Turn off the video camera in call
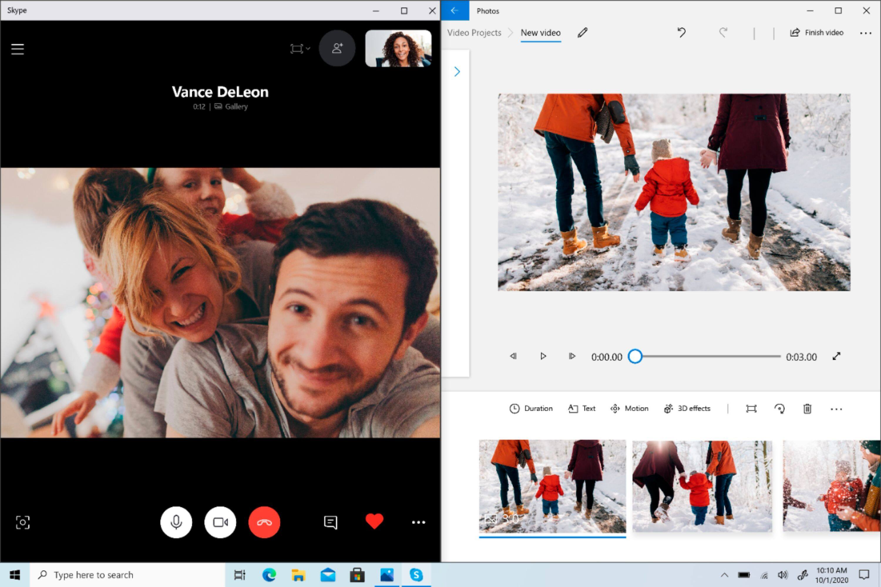The width and height of the screenshot is (881, 587). click(x=220, y=522)
